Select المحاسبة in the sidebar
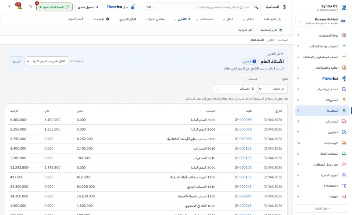The height and width of the screenshot is (215, 352). click(322, 111)
